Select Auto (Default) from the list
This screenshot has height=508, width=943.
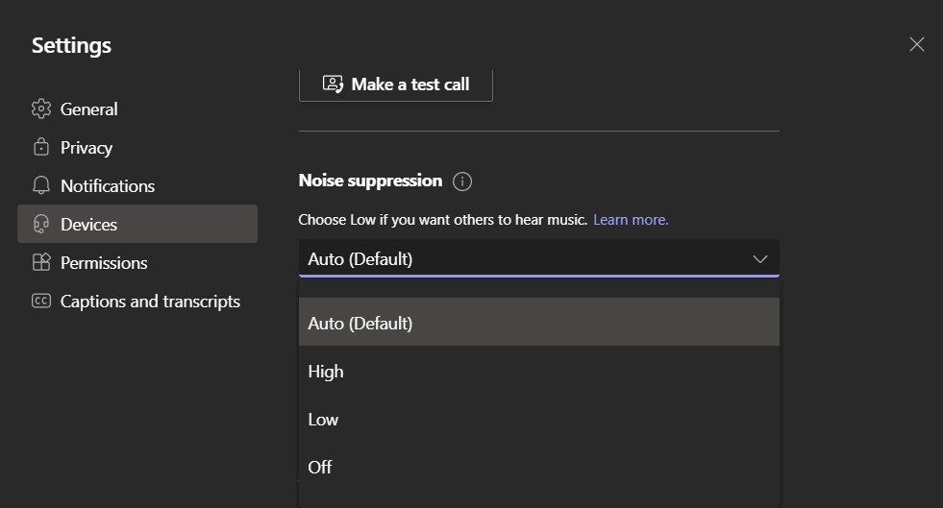click(539, 323)
